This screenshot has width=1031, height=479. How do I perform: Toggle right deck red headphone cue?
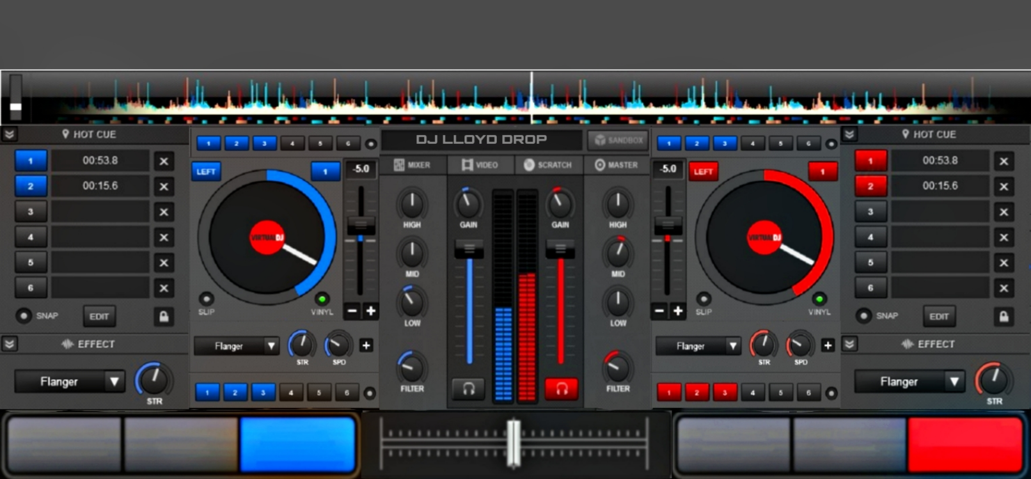pyautogui.click(x=562, y=389)
